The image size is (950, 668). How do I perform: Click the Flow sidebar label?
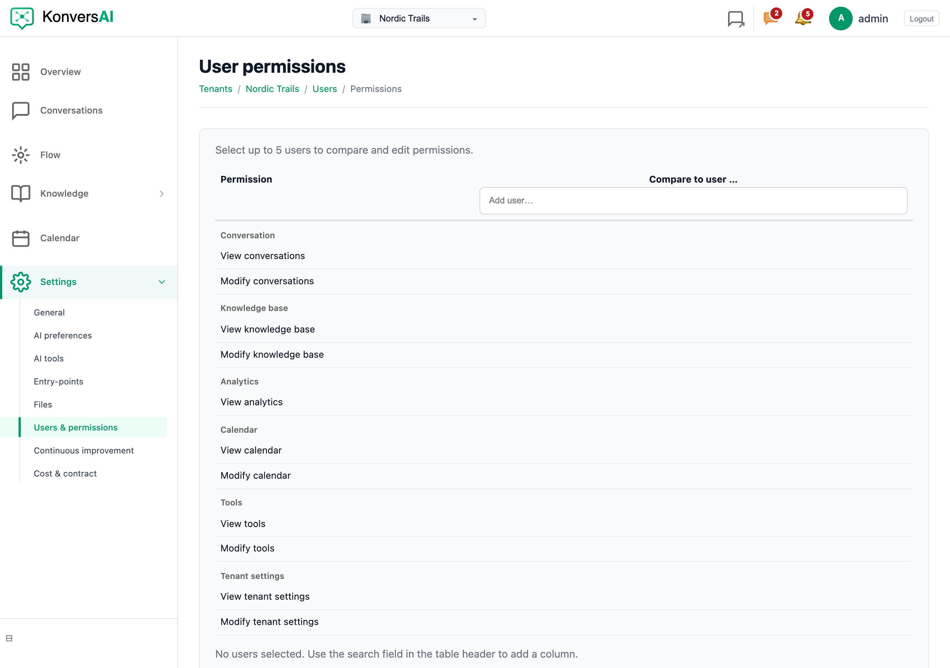point(50,155)
